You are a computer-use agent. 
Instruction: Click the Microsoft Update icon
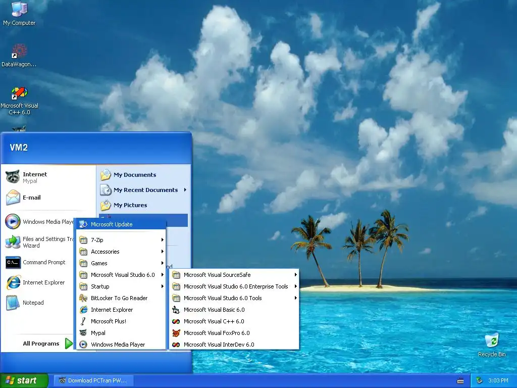click(x=83, y=224)
